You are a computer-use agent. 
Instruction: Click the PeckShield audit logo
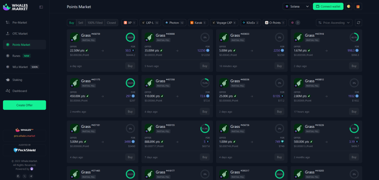point(24,150)
